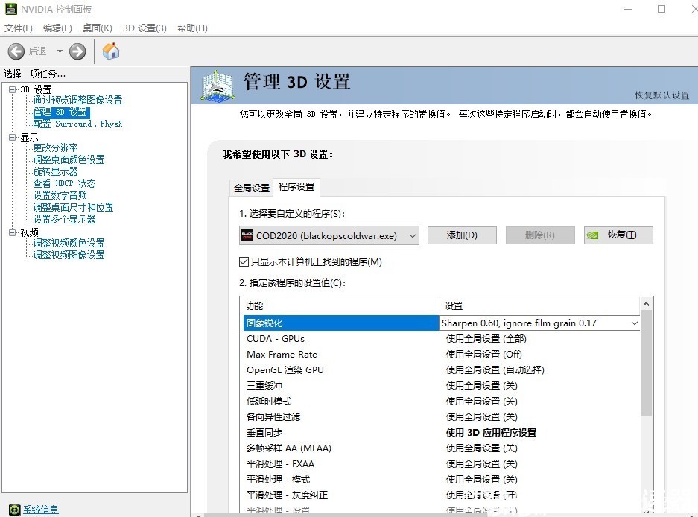Open the 文件(F) menu
Screen dimensions: 698x517
tap(18, 28)
